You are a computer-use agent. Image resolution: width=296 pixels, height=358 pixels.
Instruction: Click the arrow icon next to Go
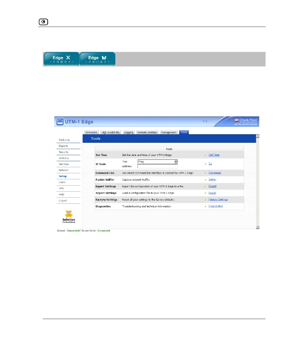click(x=205, y=164)
